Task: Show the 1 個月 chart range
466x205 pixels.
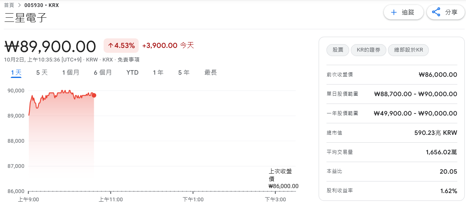Action: coord(71,73)
